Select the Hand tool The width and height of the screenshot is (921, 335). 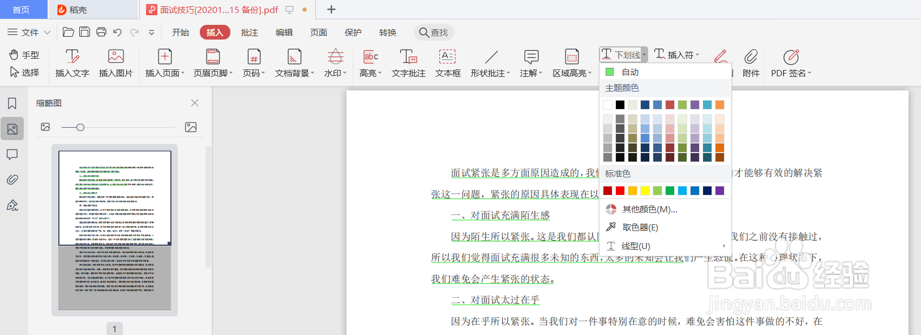[24, 55]
